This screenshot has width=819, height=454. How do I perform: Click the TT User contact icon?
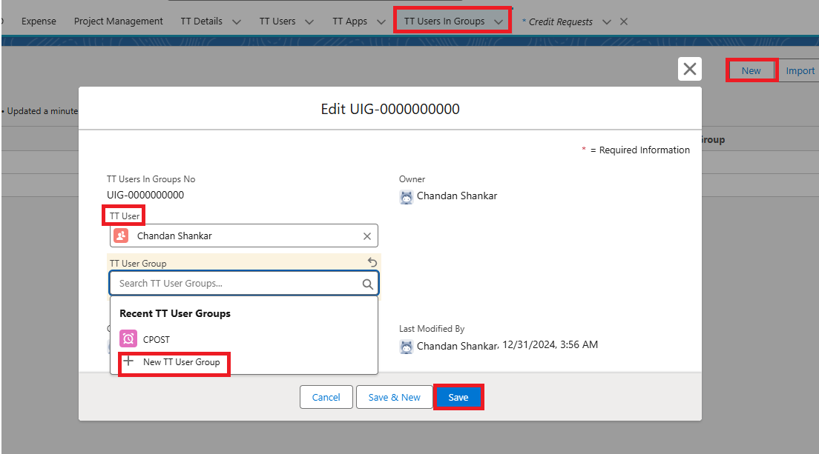click(121, 236)
